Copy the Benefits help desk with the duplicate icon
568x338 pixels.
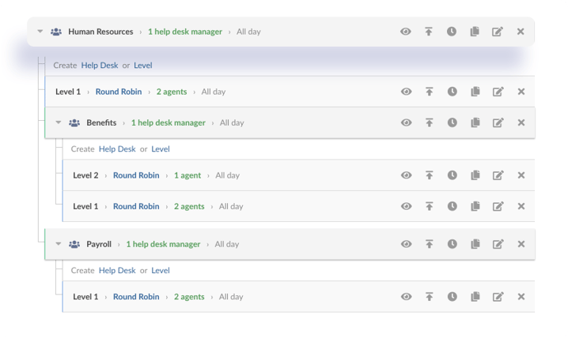[x=475, y=122]
